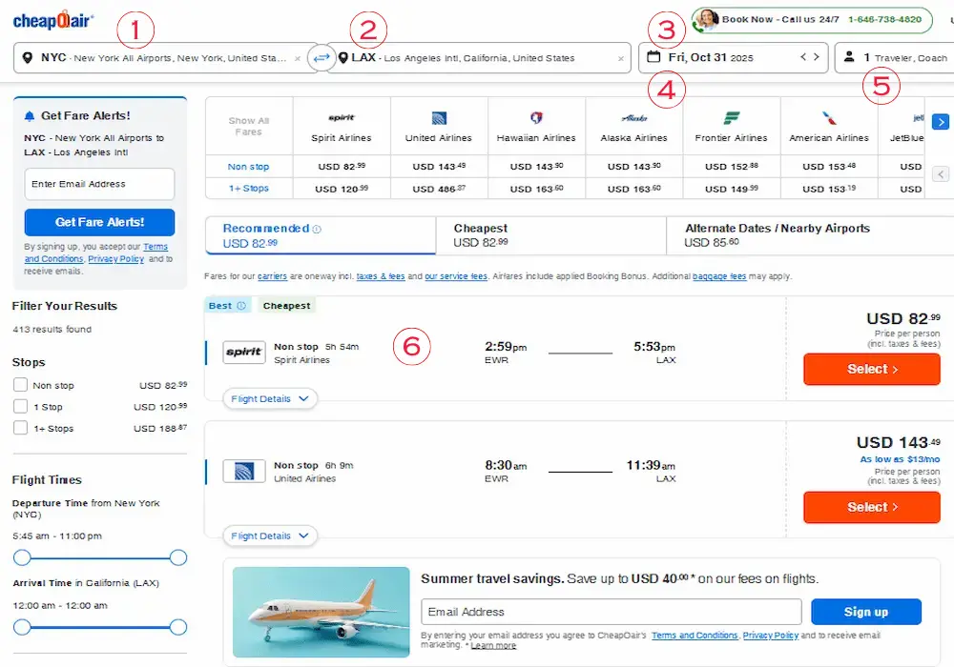
Task: Swap origin and destination airports
Action: [321, 58]
